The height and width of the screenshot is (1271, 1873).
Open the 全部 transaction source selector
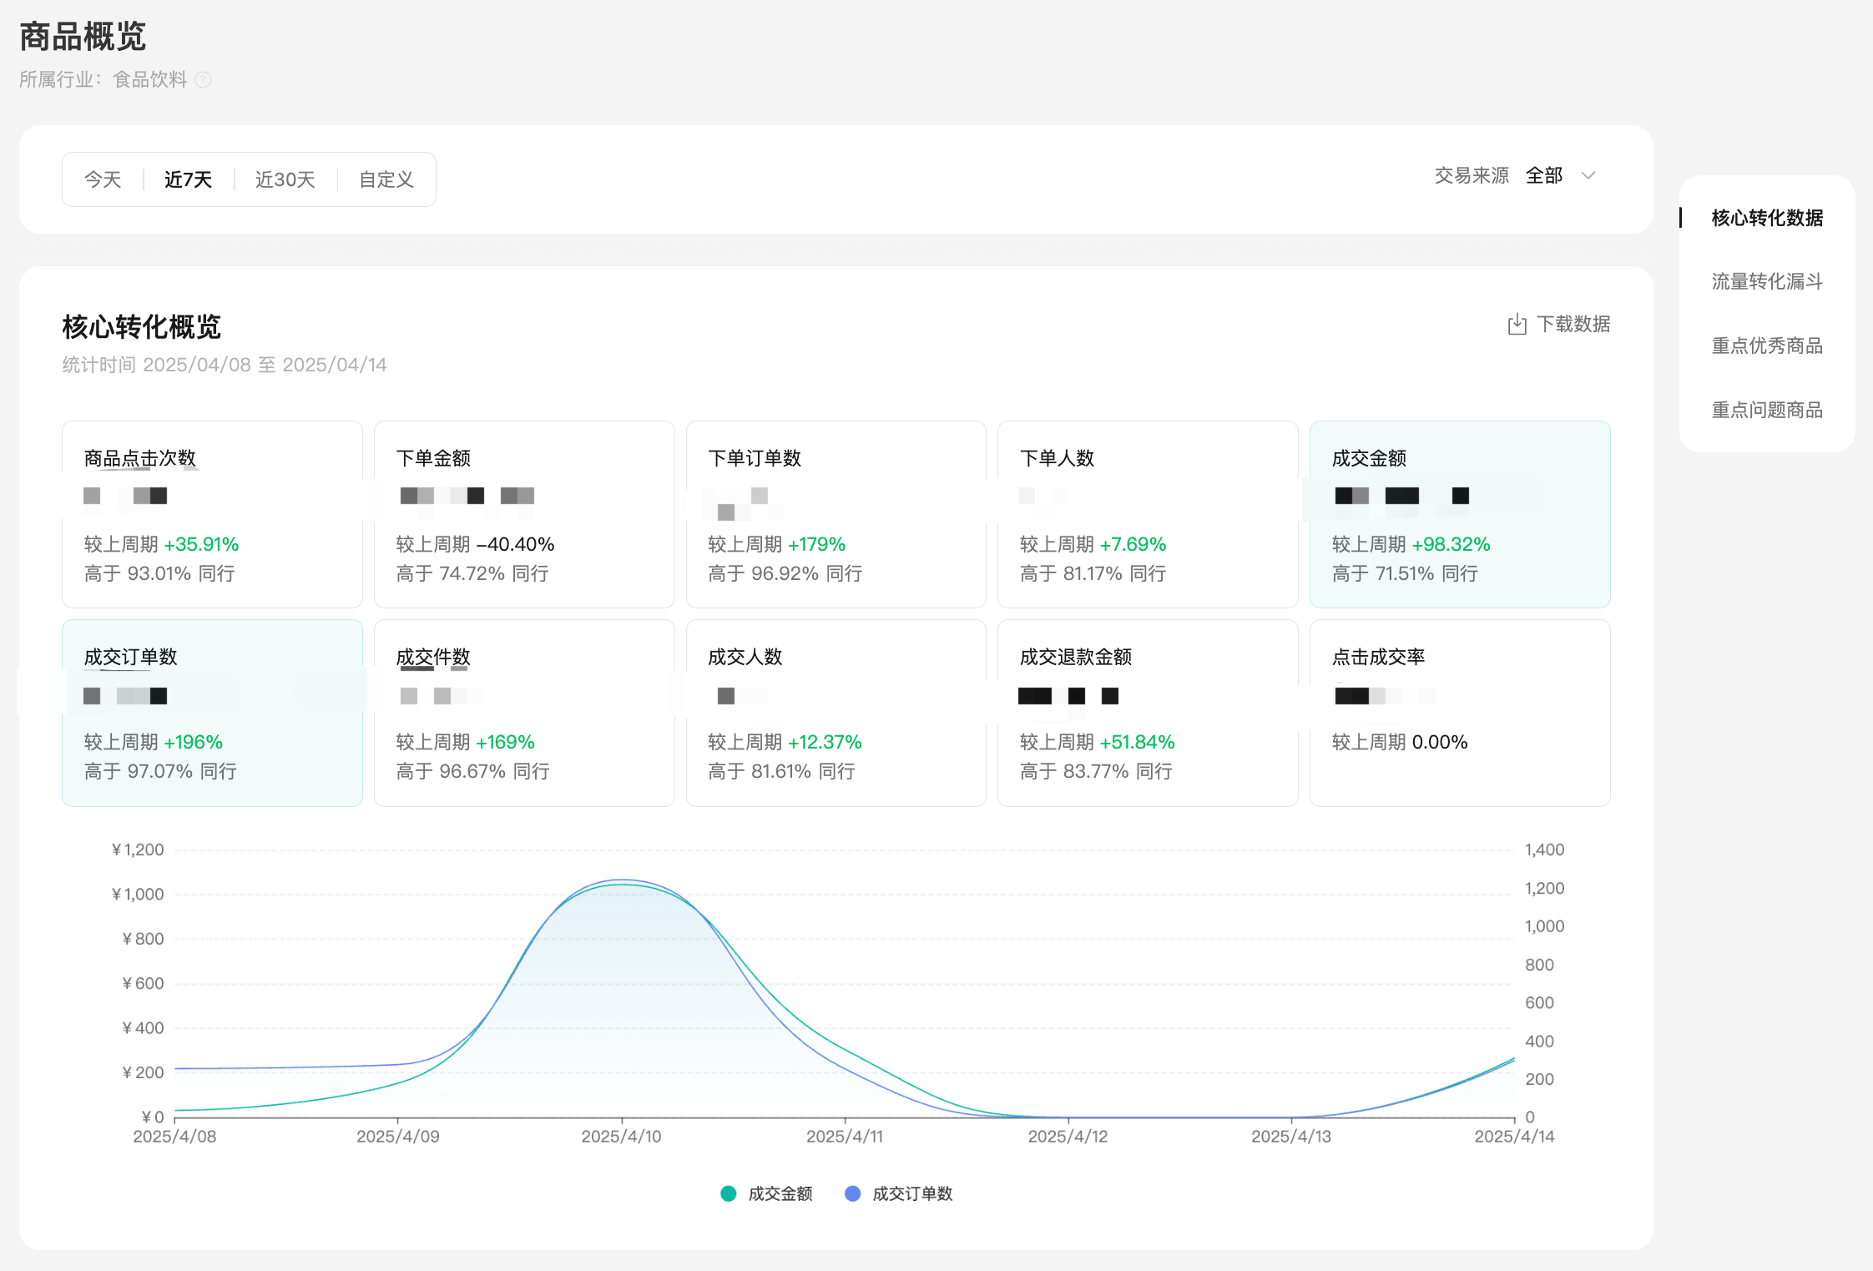[x=1544, y=175]
